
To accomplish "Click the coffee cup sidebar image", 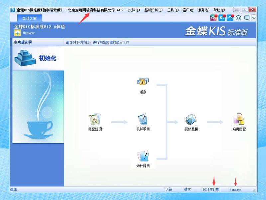I will point(38,107).
